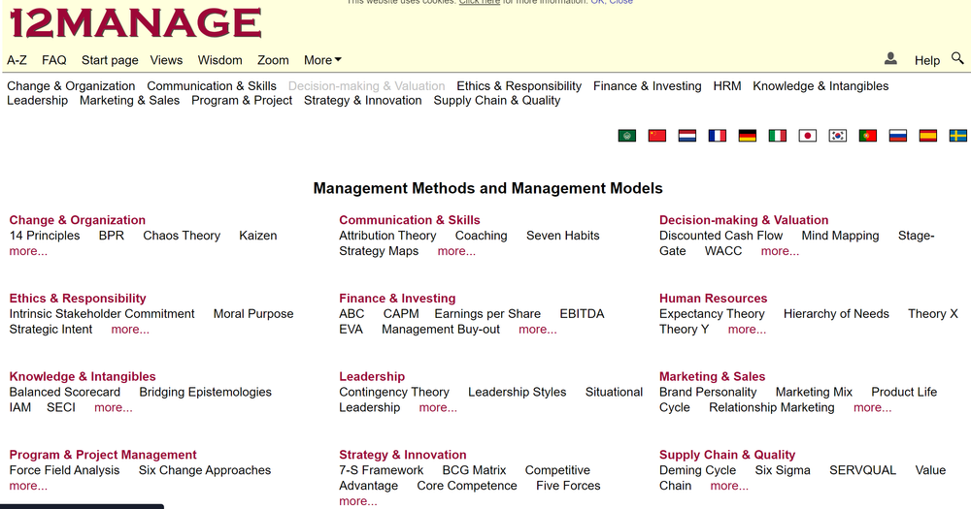Open the Balanced Scorecard link
The height and width of the screenshot is (509, 971).
[x=65, y=393]
